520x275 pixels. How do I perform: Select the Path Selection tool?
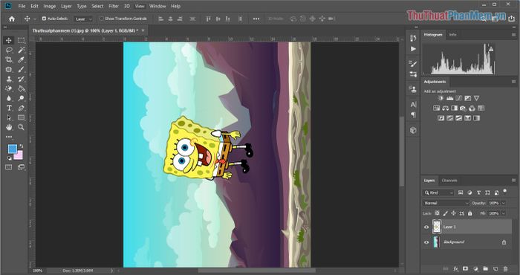(9, 117)
